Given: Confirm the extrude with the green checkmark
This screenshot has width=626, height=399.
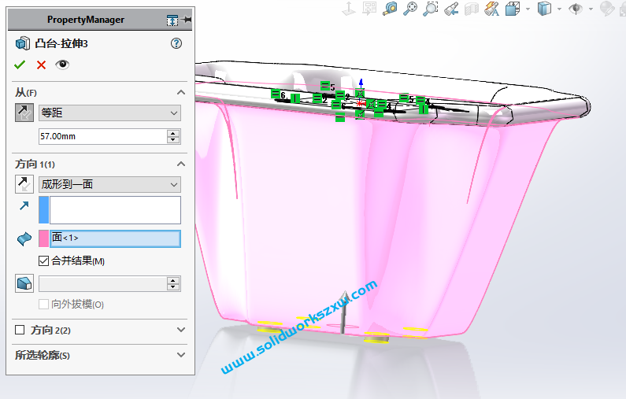Looking at the screenshot, I should [20, 65].
